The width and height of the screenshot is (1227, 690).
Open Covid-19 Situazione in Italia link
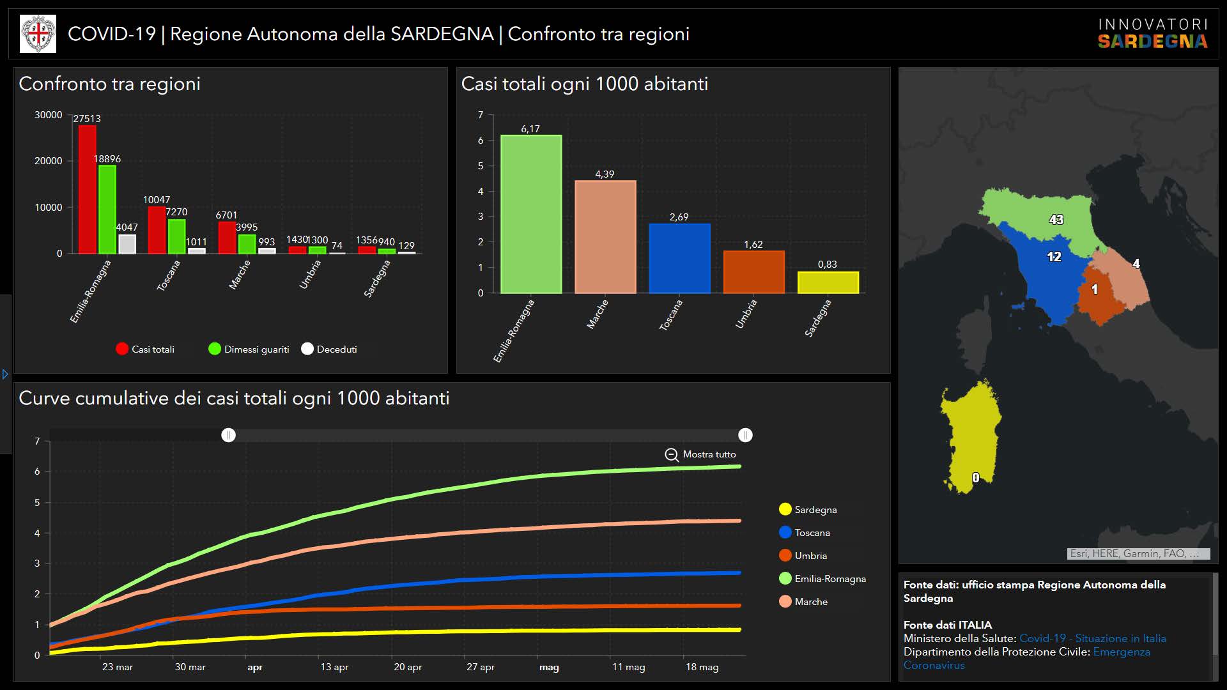pos(1092,638)
